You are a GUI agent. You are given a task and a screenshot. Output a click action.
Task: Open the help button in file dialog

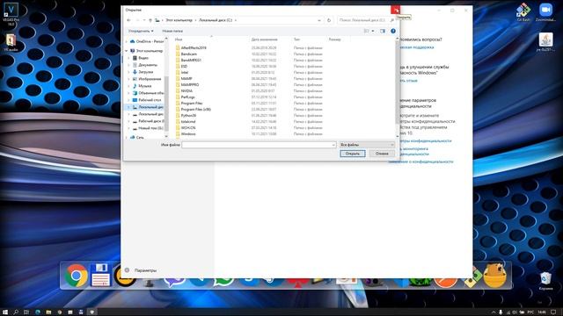pyautogui.click(x=393, y=32)
